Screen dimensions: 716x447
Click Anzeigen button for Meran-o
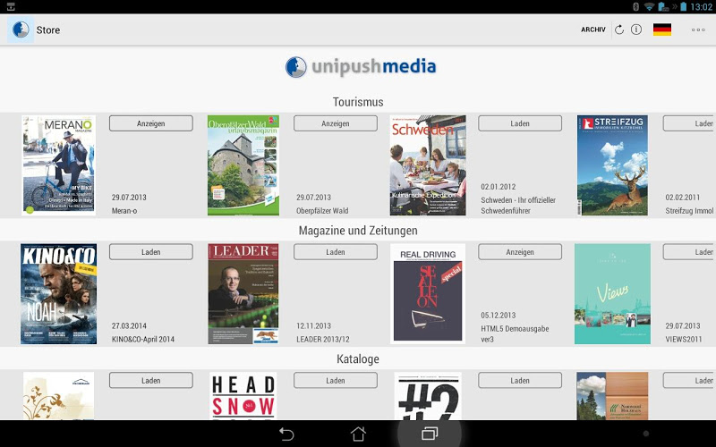pos(151,123)
